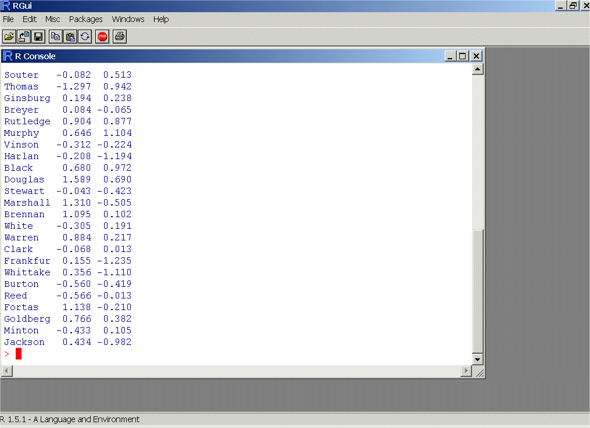This screenshot has height=428, width=590.
Task: Open the Help menu
Action: [161, 19]
